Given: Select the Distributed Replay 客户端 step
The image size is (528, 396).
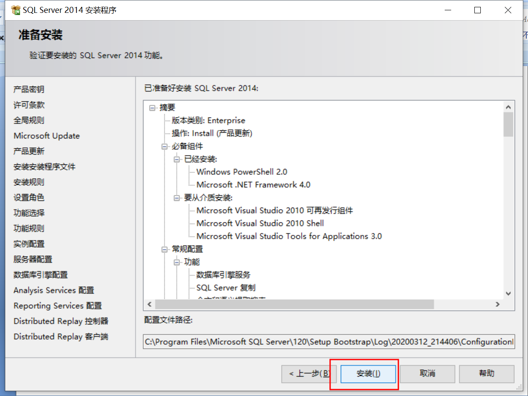Looking at the screenshot, I should (61, 336).
